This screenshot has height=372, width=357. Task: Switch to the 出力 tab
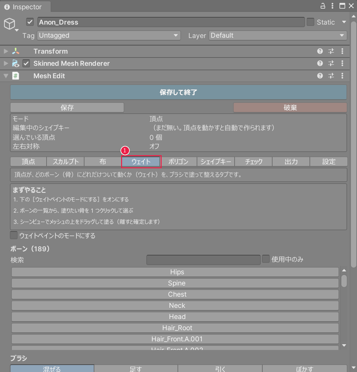[291, 162]
